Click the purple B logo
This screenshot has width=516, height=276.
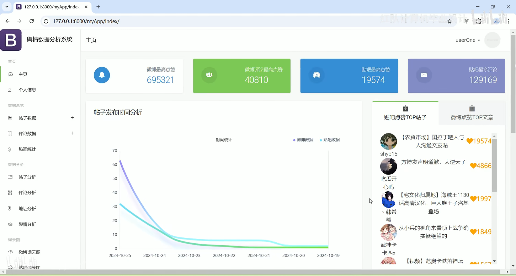[x=11, y=40]
